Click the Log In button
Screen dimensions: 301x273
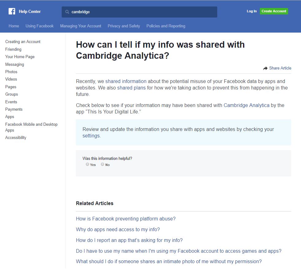(x=252, y=11)
